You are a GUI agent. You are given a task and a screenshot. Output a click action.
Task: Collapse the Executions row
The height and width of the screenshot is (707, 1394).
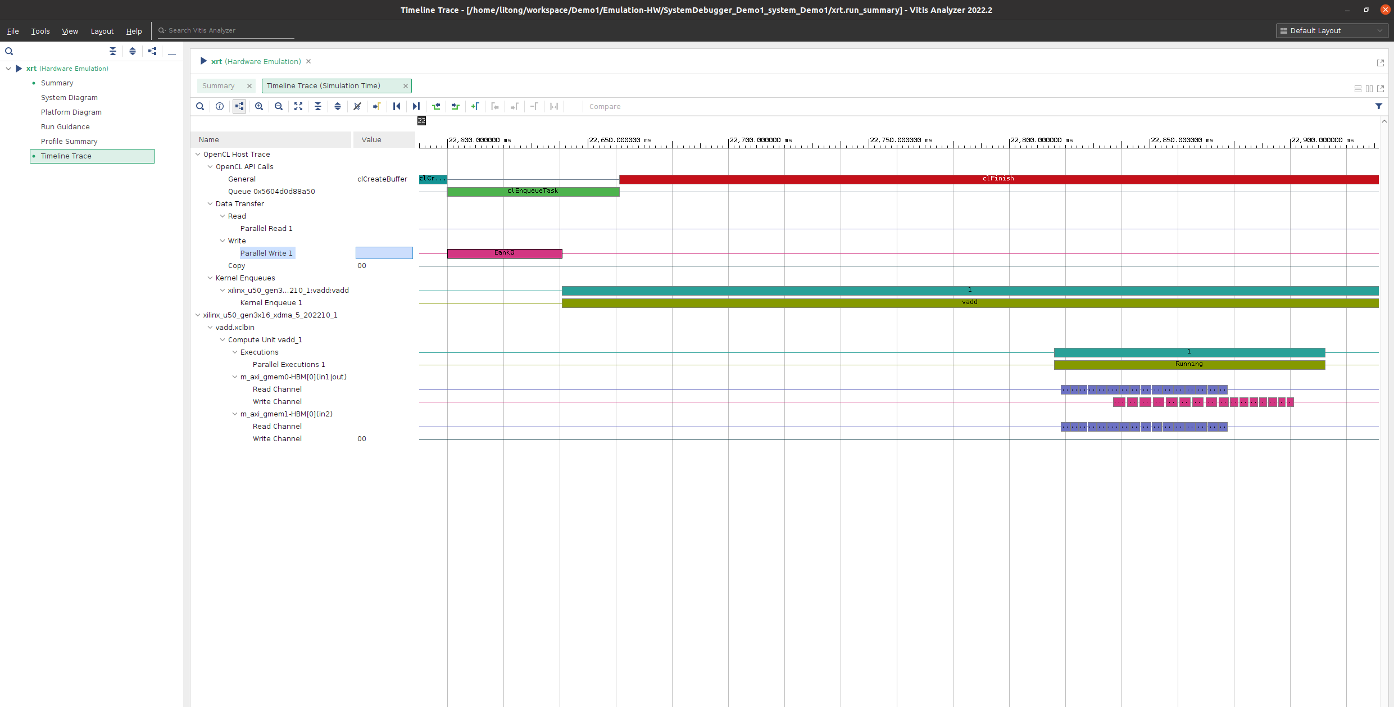[235, 352]
